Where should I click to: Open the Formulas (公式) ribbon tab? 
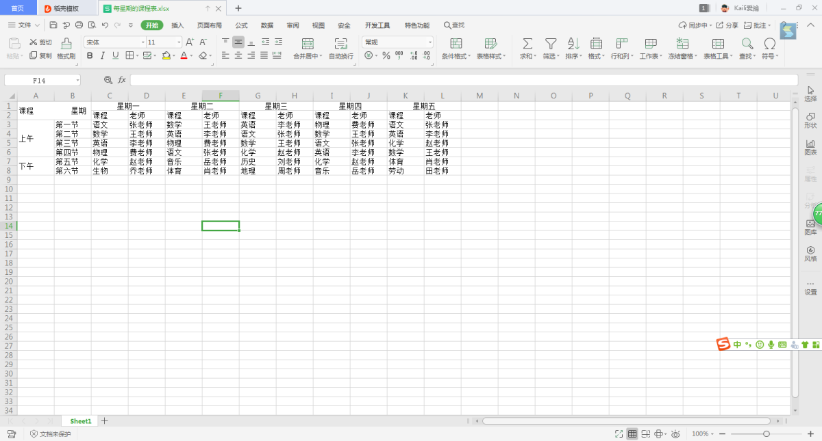241,25
